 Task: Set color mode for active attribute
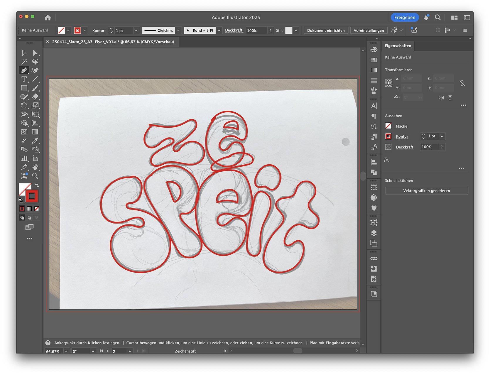[x=22, y=209]
